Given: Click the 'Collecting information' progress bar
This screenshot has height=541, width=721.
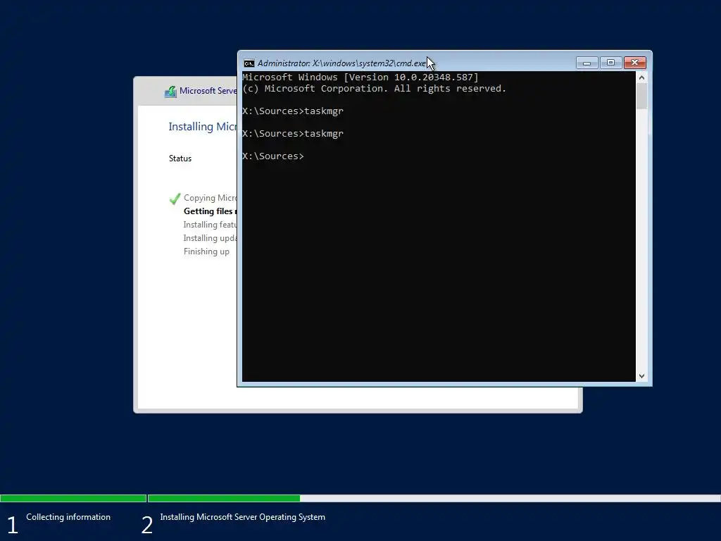Looking at the screenshot, I should pyautogui.click(x=73, y=498).
